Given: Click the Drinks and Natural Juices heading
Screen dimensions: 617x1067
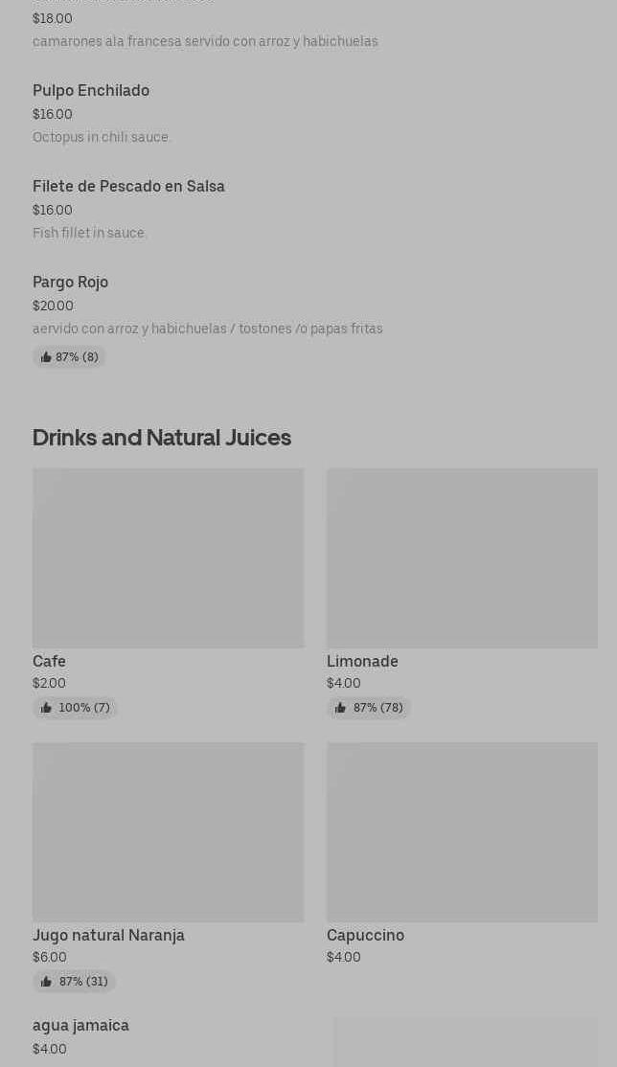Looking at the screenshot, I should point(162,438).
